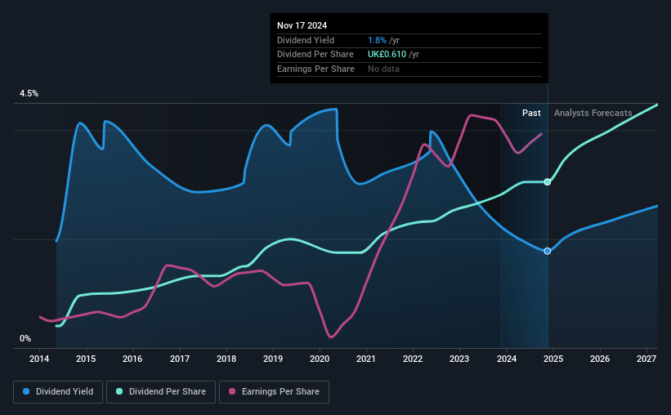671x415 pixels.
Task: Click the 2024 x-axis label
Action: click(x=506, y=359)
